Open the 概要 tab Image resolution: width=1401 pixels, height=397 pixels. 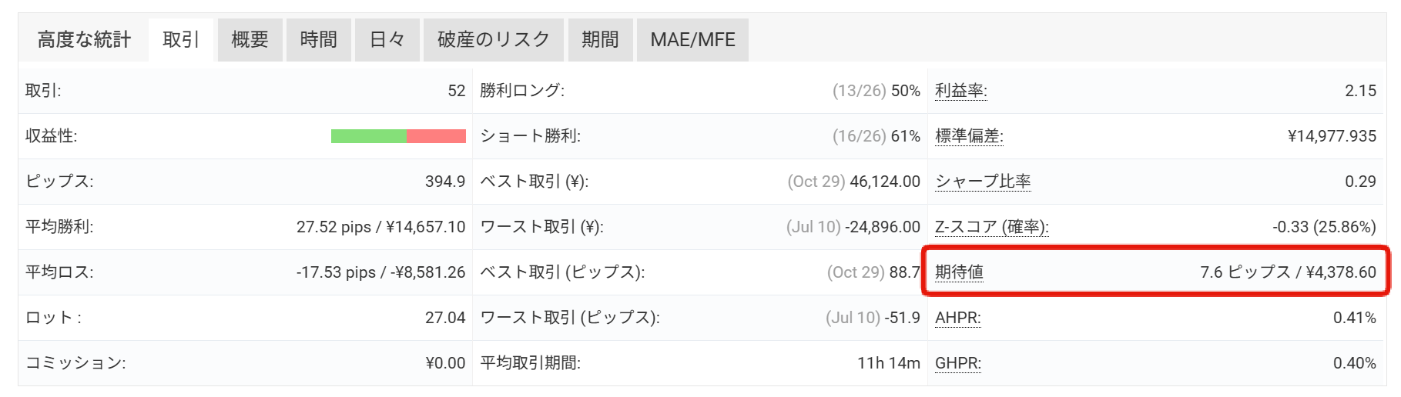pos(250,40)
